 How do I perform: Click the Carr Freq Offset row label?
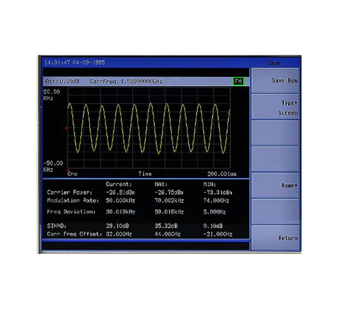click(x=74, y=234)
